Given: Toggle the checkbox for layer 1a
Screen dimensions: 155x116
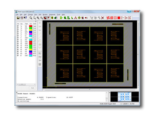Looking at the screenshot, I should [x=18, y=26].
